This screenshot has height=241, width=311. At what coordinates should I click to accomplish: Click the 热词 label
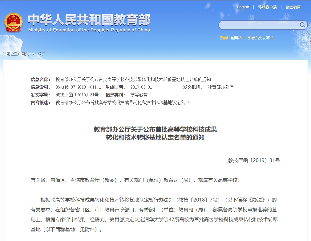point(224,38)
